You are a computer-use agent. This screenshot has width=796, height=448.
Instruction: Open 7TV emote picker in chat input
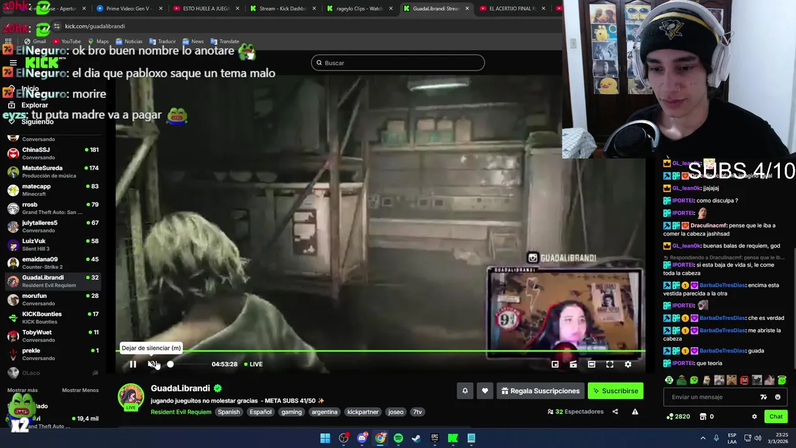(764, 397)
